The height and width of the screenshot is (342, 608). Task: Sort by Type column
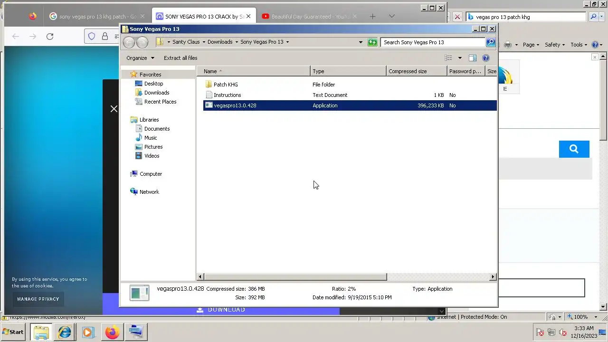pyautogui.click(x=349, y=71)
